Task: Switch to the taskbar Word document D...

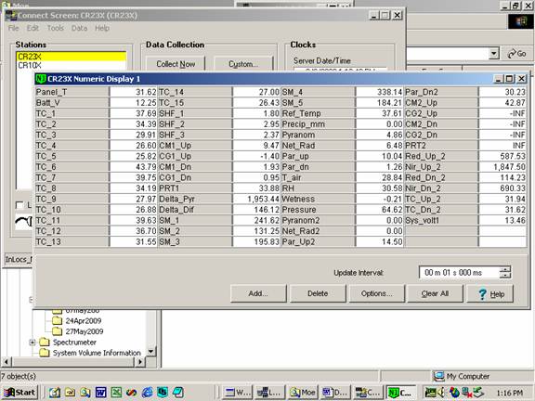Action: pos(335,393)
